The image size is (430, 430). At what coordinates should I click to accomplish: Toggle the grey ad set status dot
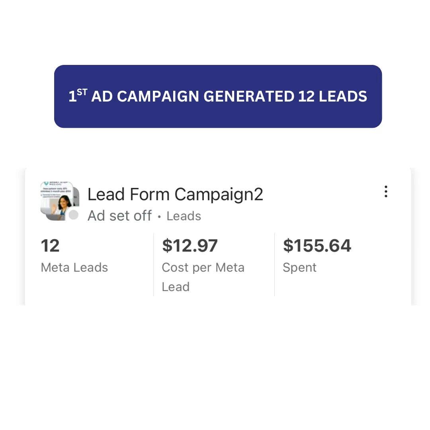point(74,215)
